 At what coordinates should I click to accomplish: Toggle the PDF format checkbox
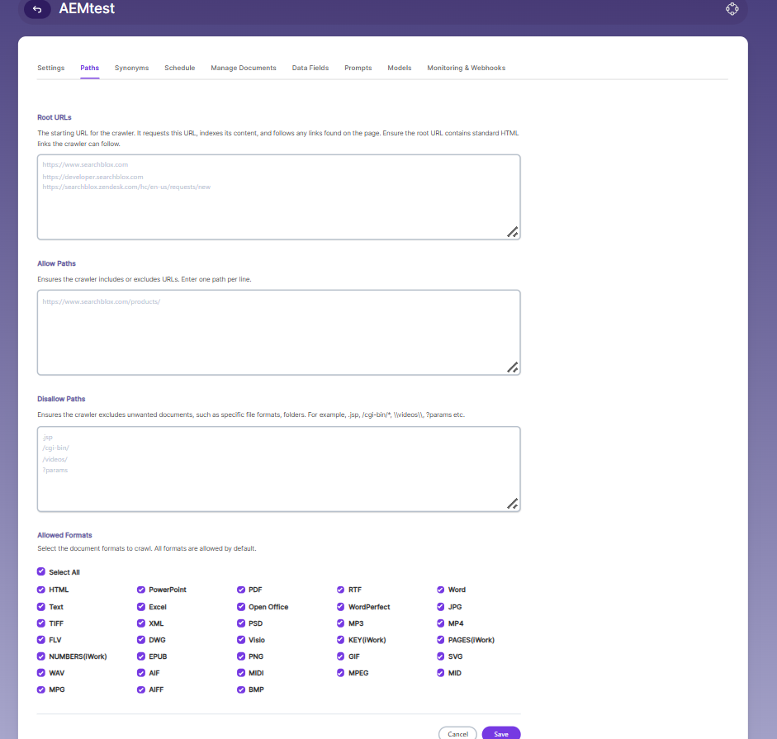point(241,590)
